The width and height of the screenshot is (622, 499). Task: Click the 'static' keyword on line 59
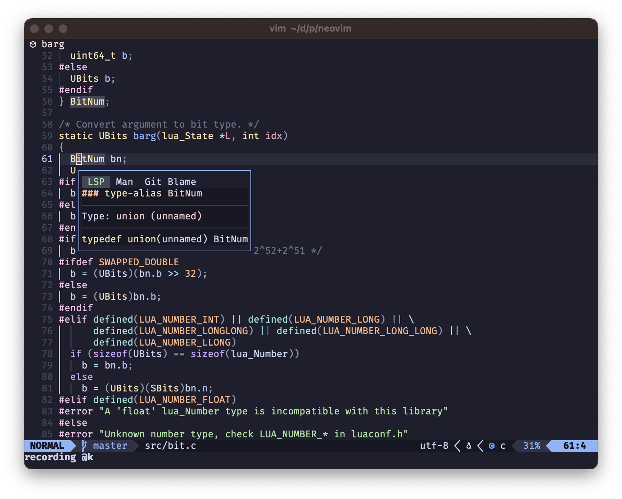pos(76,136)
